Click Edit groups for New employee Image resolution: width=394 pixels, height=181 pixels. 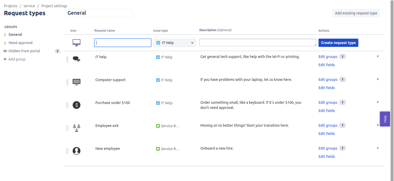[x=328, y=148]
